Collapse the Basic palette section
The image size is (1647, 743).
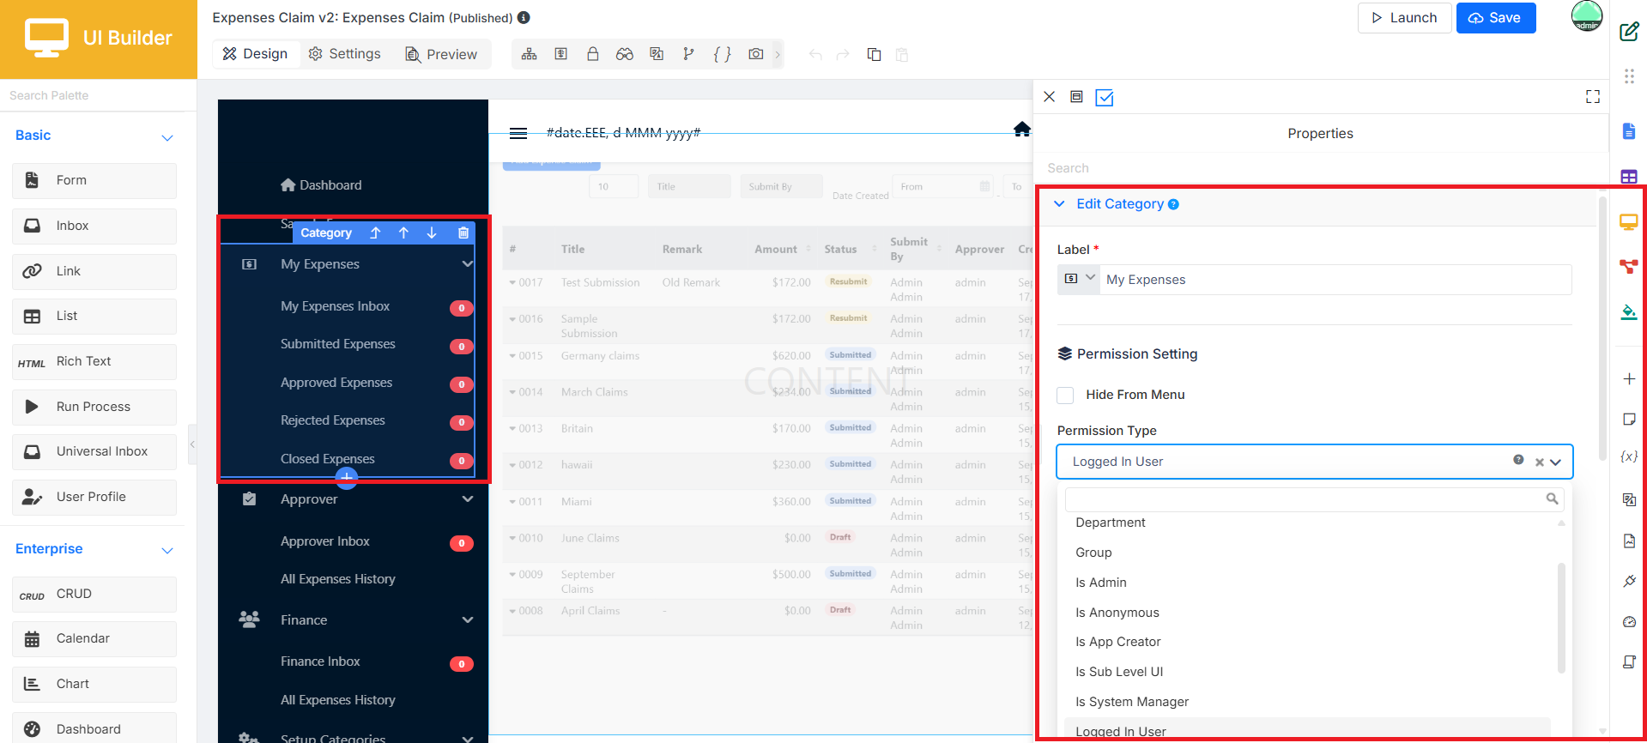[x=167, y=137]
